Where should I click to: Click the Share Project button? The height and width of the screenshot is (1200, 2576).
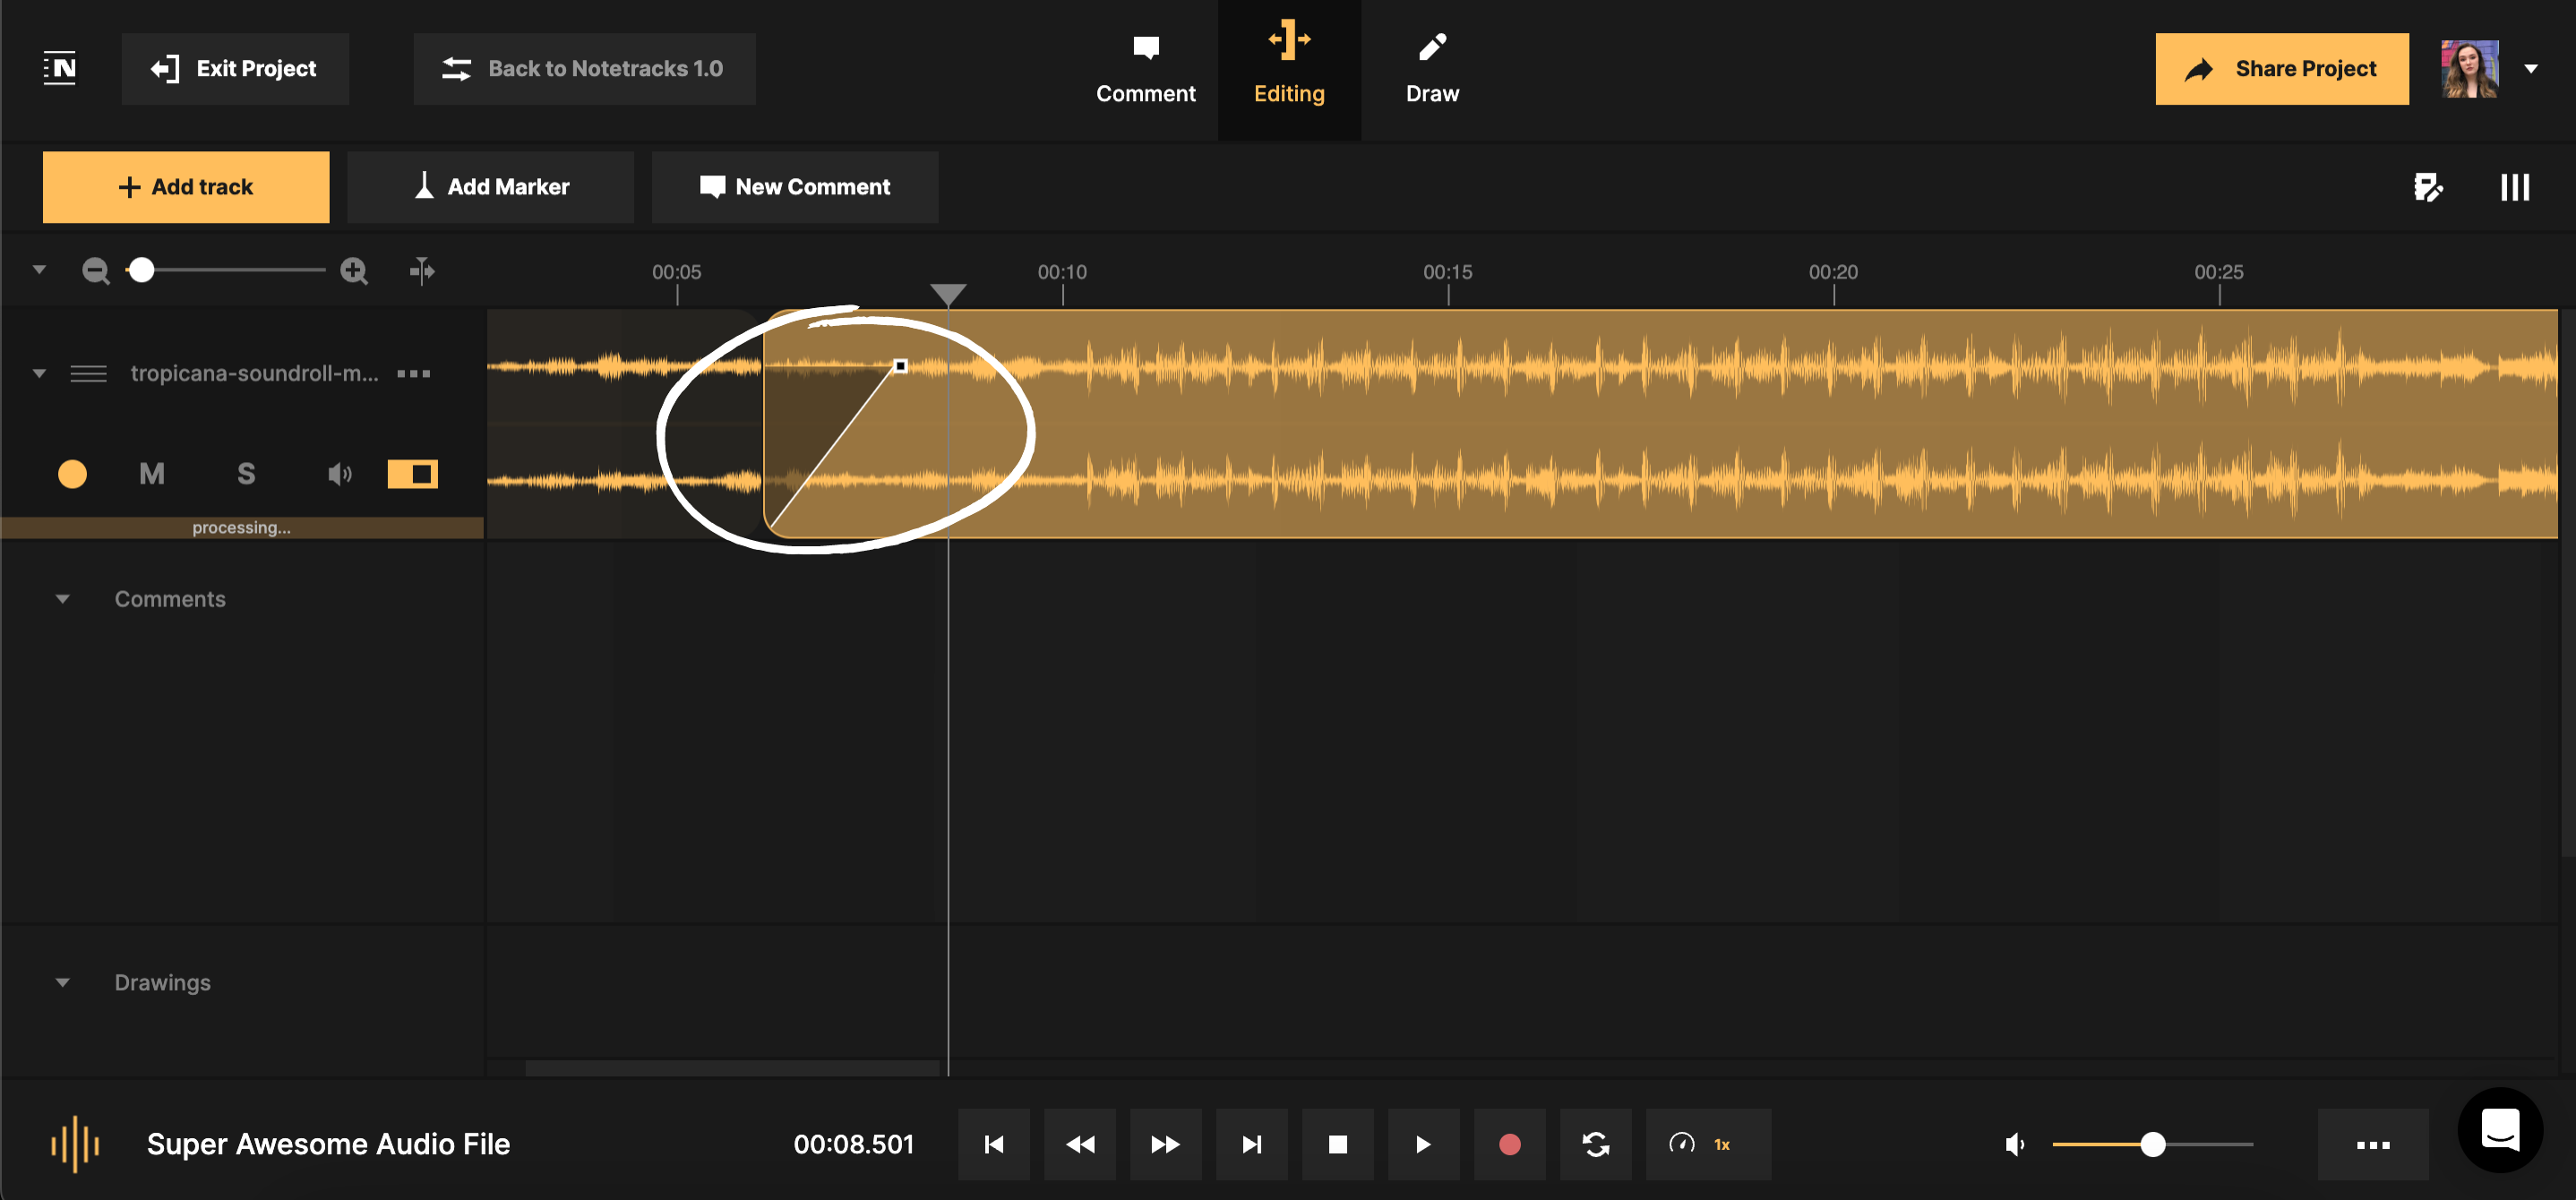(x=2282, y=68)
